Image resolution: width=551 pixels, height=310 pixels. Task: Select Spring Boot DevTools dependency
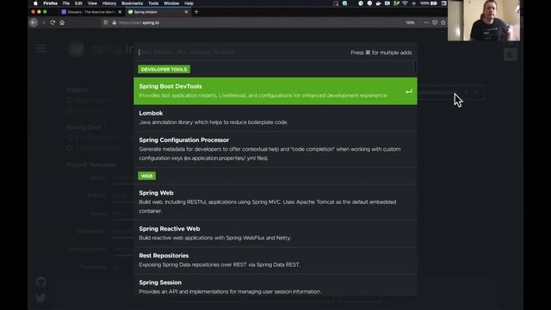(275, 91)
